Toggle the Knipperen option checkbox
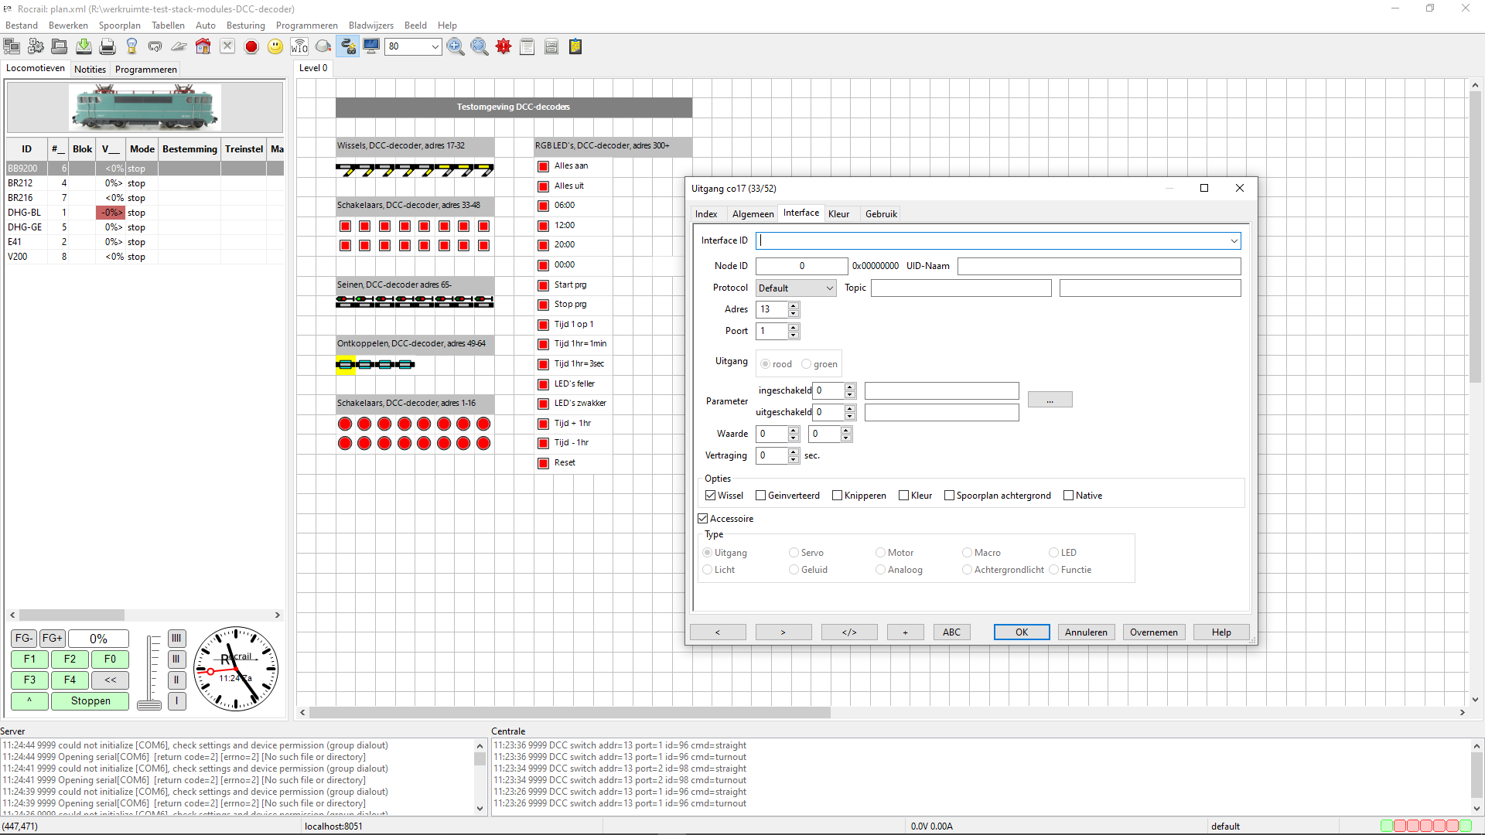 (x=837, y=496)
